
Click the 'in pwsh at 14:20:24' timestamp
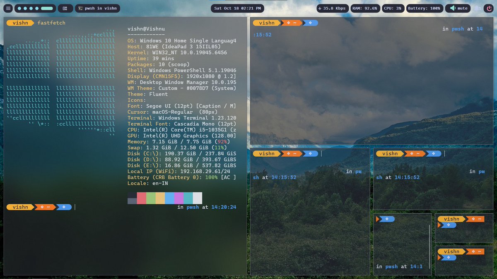[x=207, y=207]
